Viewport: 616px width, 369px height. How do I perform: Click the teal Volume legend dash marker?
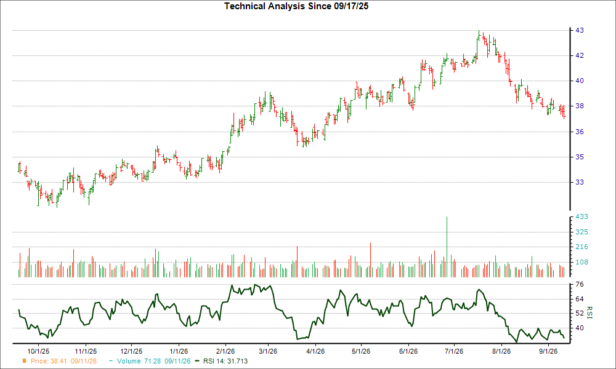[x=111, y=361]
